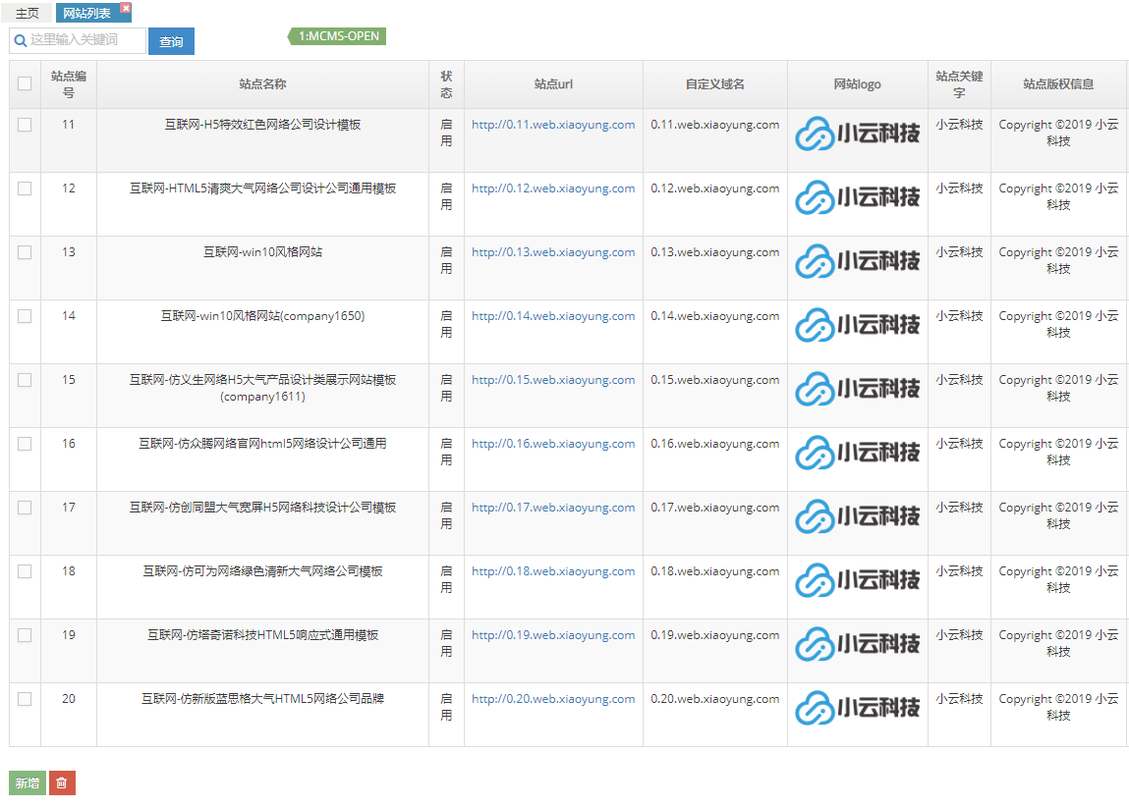The height and width of the screenshot is (807, 1129).
Task: Check the checkbox for site 13
Action: tap(25, 252)
